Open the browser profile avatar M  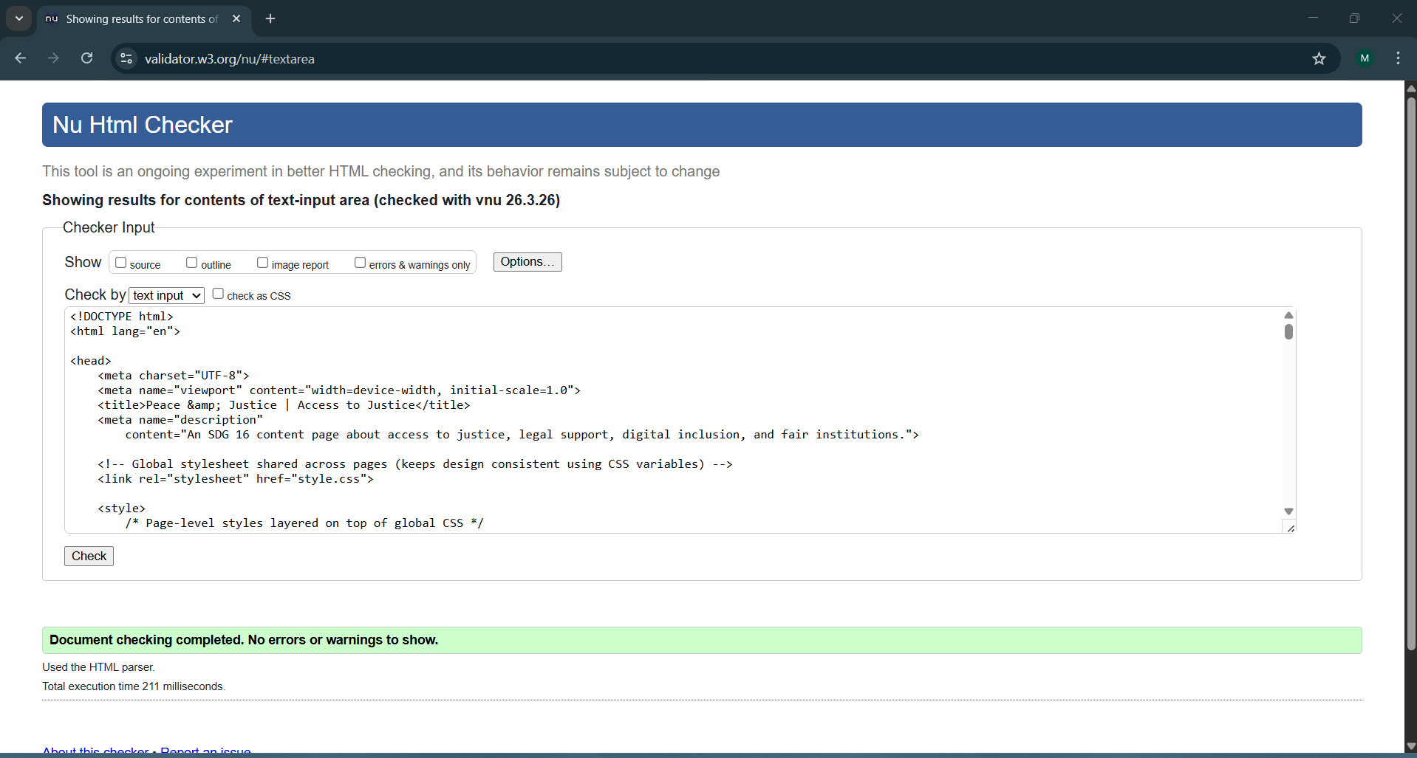point(1365,58)
